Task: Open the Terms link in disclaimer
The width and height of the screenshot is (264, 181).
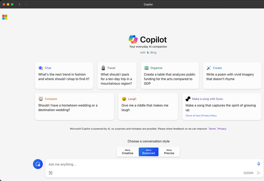Action: click(x=212, y=129)
